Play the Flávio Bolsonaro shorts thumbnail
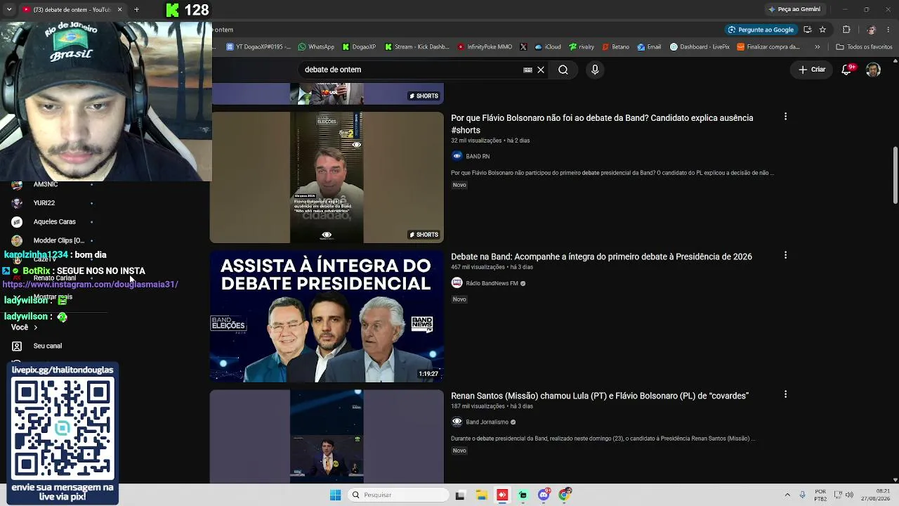Image resolution: width=899 pixels, height=506 pixels. (327, 177)
